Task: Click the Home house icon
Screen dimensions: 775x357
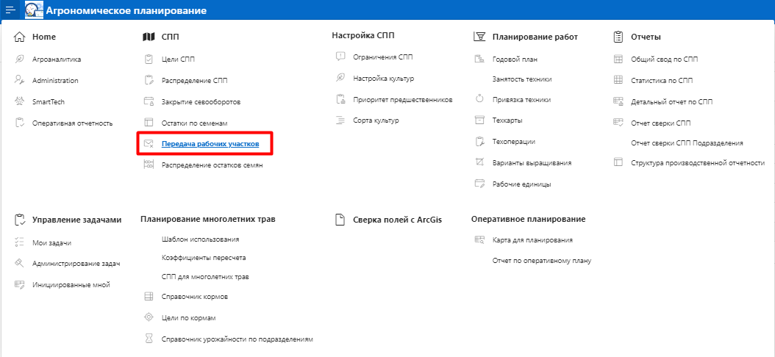Action: point(20,37)
